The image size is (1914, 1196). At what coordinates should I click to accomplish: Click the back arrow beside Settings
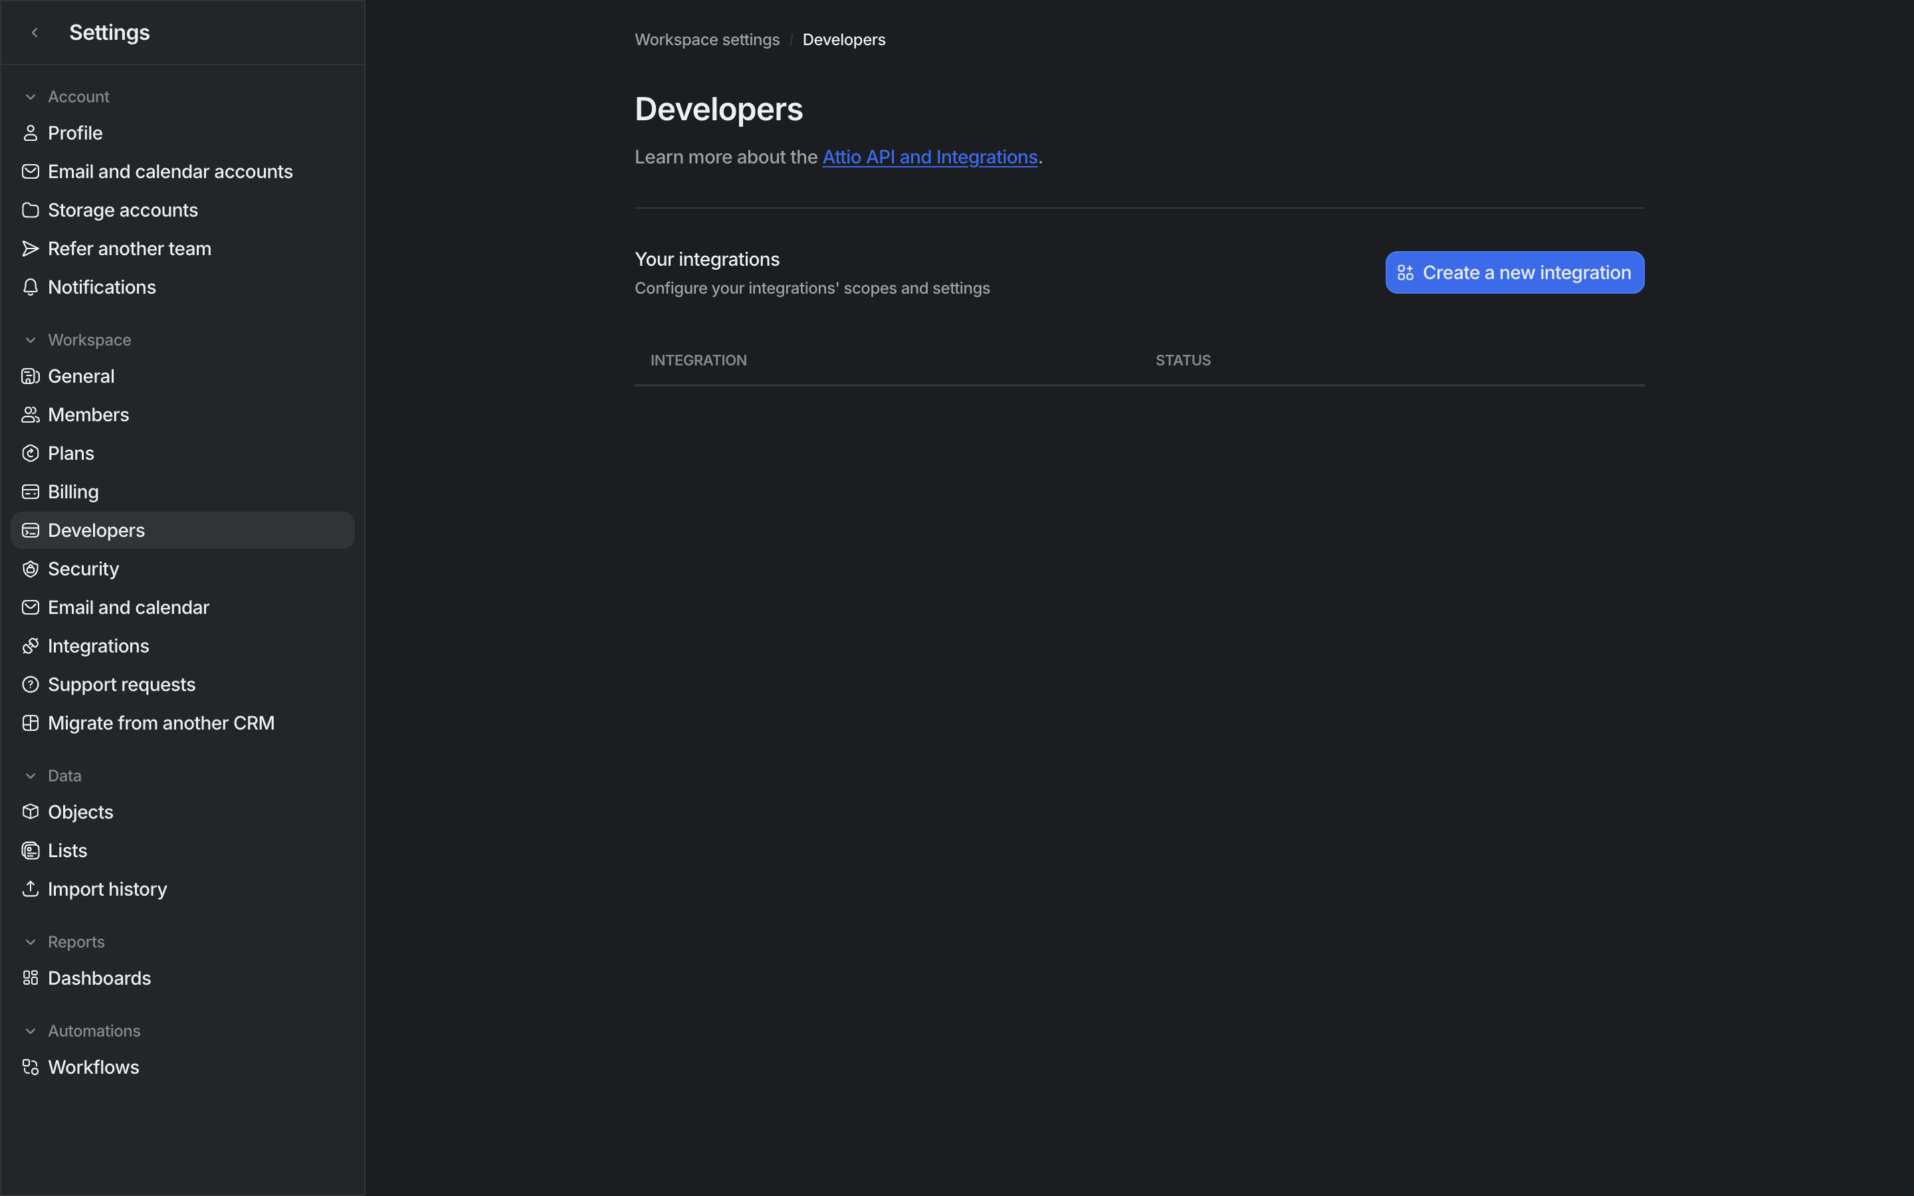pos(35,33)
